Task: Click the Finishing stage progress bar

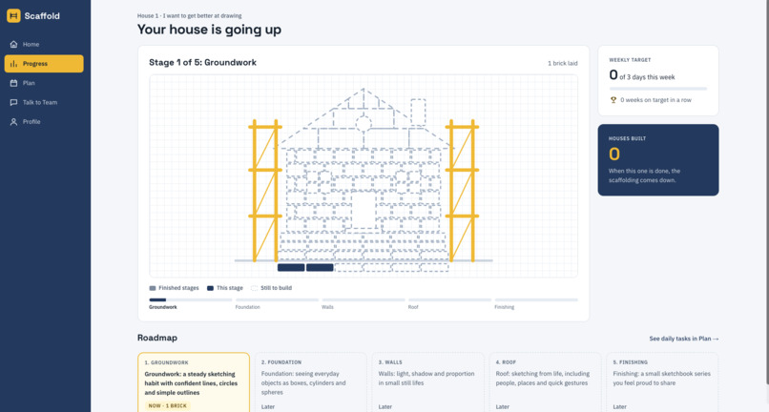Action: (x=536, y=299)
